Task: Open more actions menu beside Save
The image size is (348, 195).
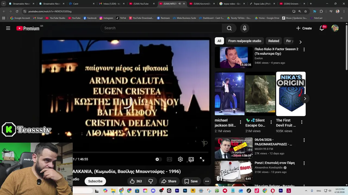Action: click(x=207, y=181)
